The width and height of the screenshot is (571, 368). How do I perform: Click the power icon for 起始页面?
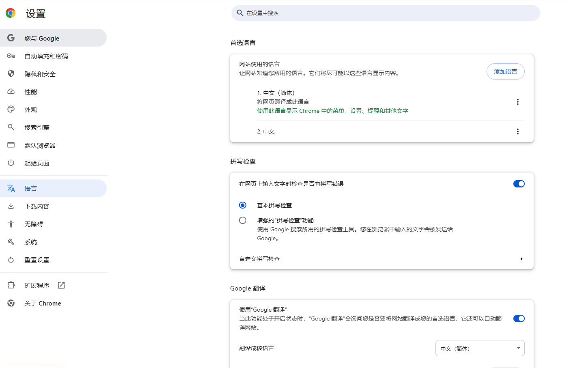coord(11,163)
